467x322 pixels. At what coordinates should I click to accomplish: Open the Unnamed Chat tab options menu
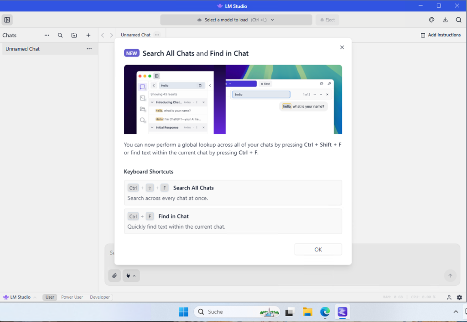pos(157,35)
